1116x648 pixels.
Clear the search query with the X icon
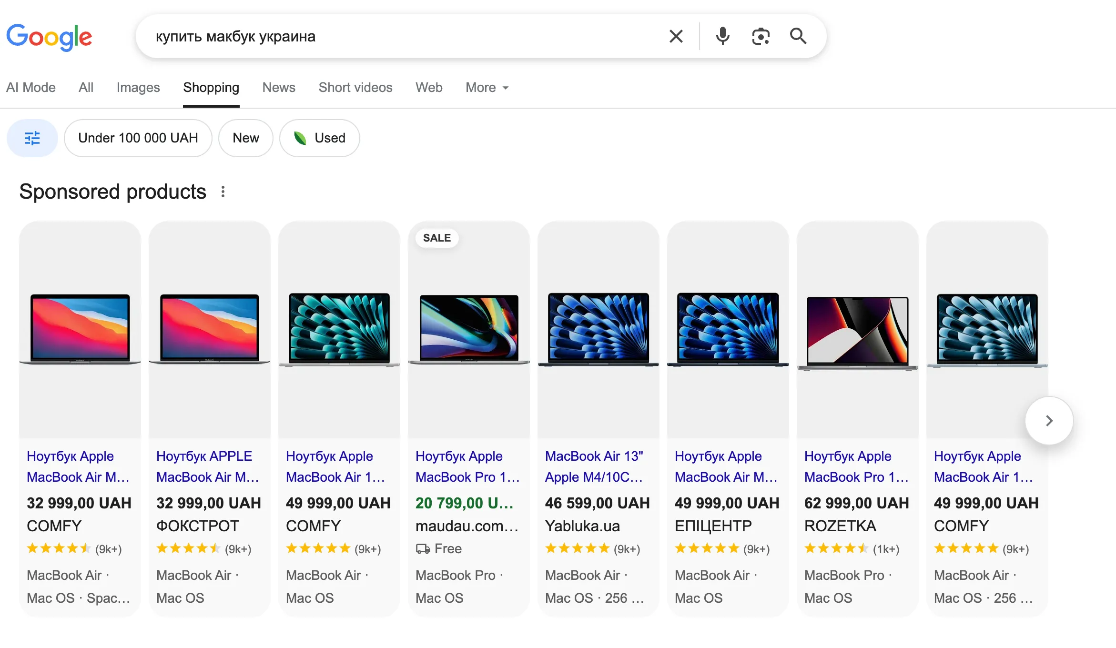[676, 36]
